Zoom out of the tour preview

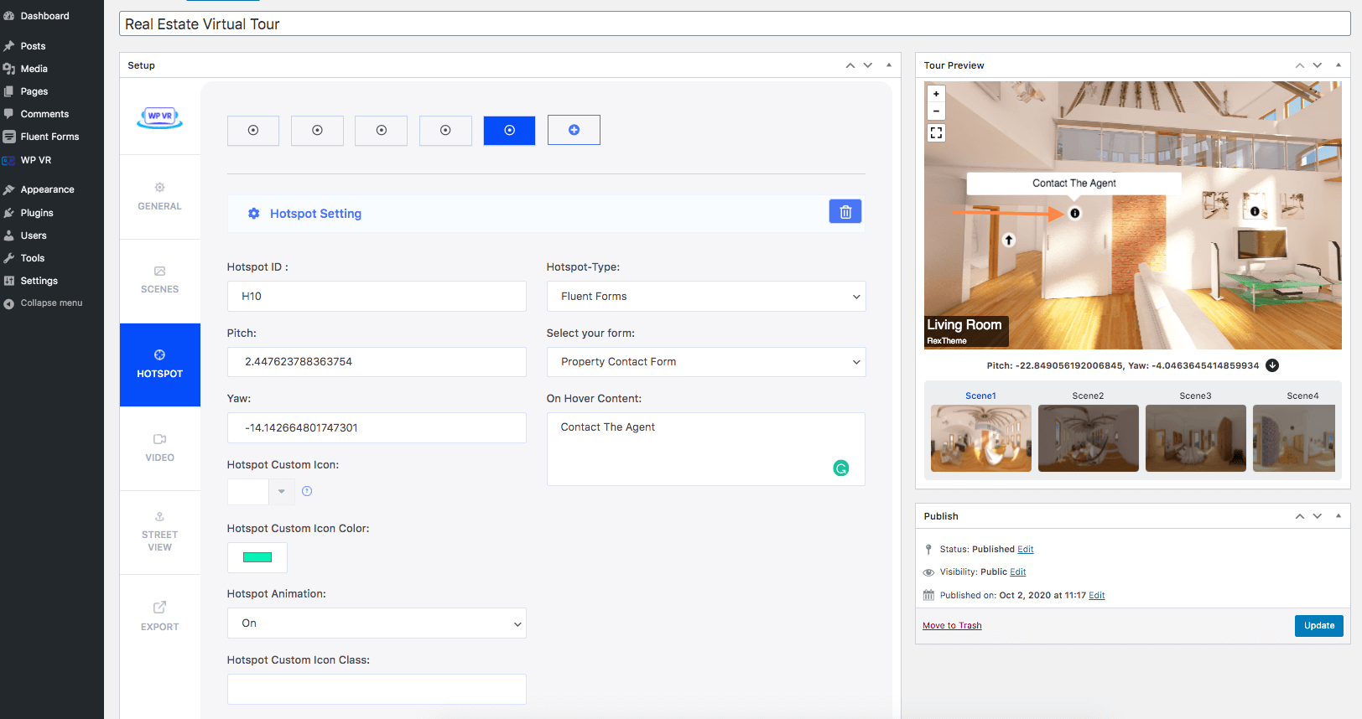point(936,111)
